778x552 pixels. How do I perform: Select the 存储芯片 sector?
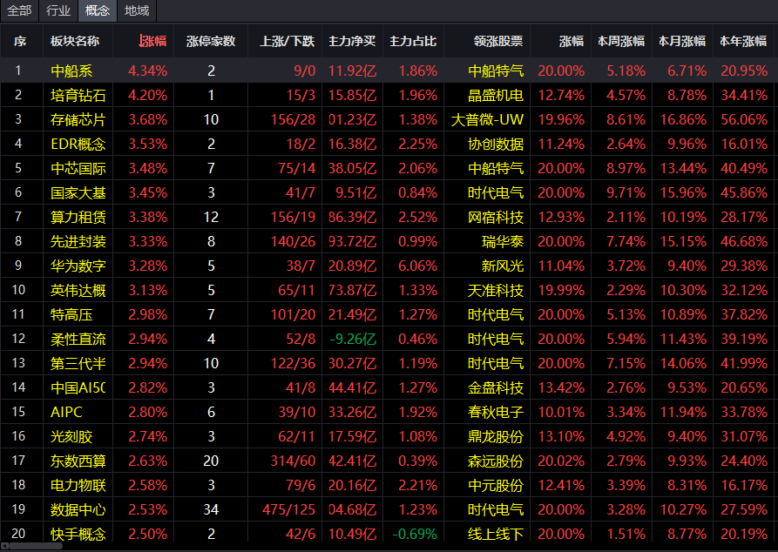[x=78, y=119]
